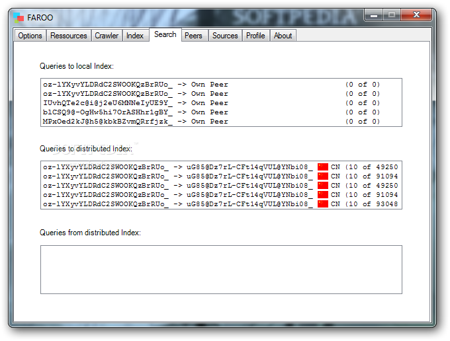Switch to the Ressources tab
450x341 pixels.
click(x=69, y=36)
